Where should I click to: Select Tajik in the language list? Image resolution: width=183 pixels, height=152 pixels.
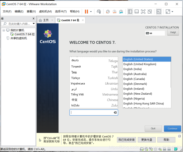(x=94, y=67)
